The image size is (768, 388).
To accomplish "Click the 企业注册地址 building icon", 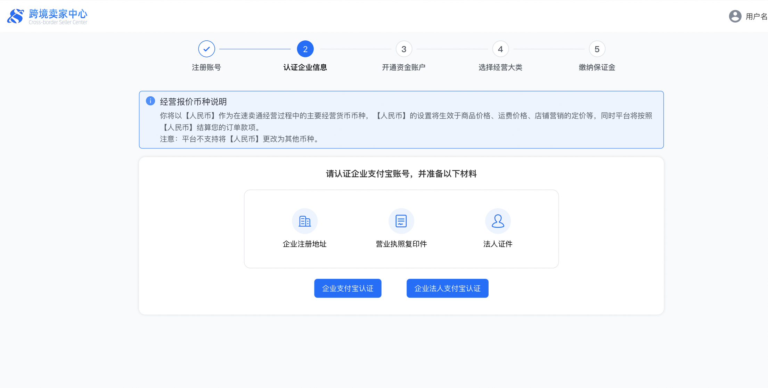I will pos(304,221).
